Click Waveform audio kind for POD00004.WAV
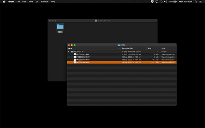 (168, 62)
